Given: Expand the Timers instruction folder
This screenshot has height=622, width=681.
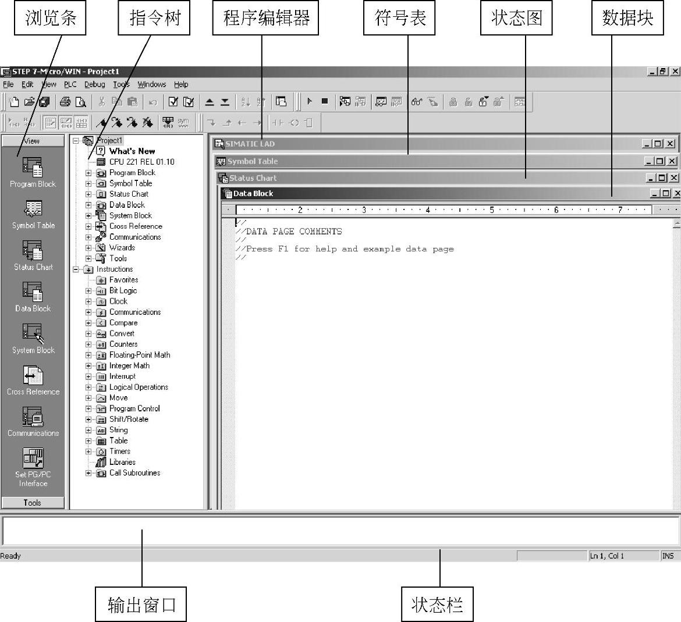Looking at the screenshot, I should click(88, 452).
